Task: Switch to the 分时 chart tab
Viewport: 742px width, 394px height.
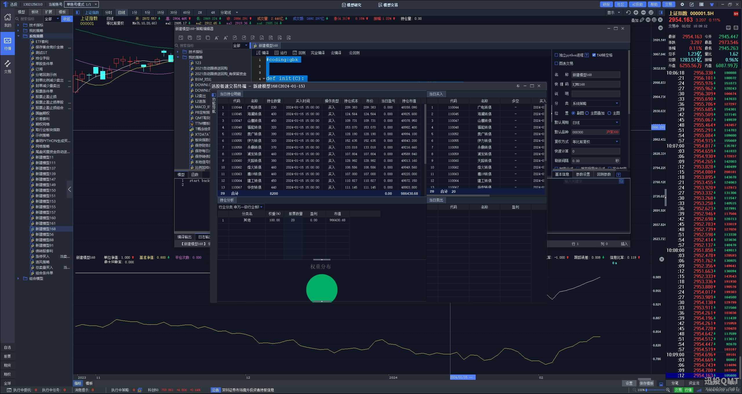Action: [x=108, y=12]
